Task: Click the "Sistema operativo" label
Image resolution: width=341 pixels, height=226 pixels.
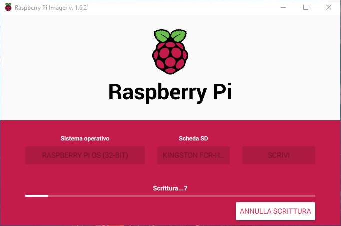Action: [85, 139]
